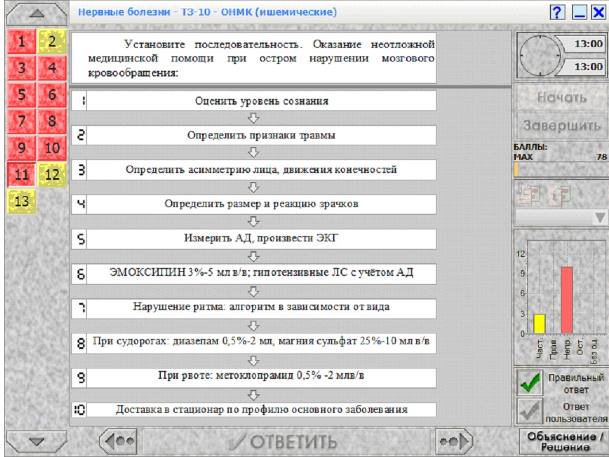The width and height of the screenshot is (609, 457).
Task: Click the Начать button
Action: pos(562,97)
